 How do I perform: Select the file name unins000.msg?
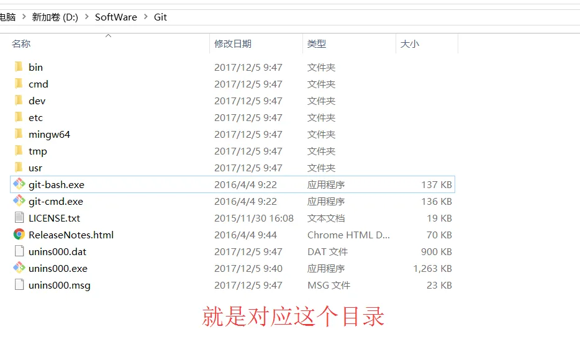[x=60, y=286]
